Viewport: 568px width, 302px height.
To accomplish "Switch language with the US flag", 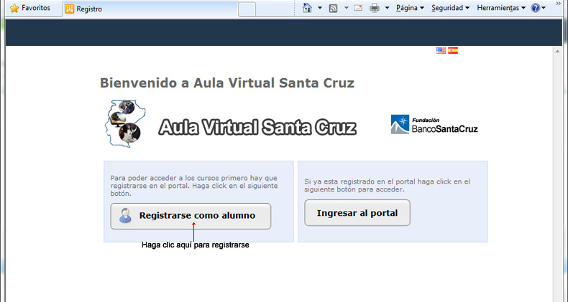I will 441,51.
